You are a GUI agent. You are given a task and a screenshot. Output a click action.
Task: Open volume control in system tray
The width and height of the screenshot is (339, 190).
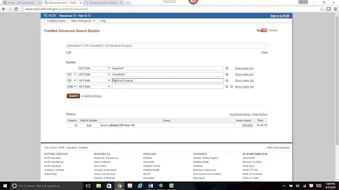pyautogui.click(x=298, y=186)
